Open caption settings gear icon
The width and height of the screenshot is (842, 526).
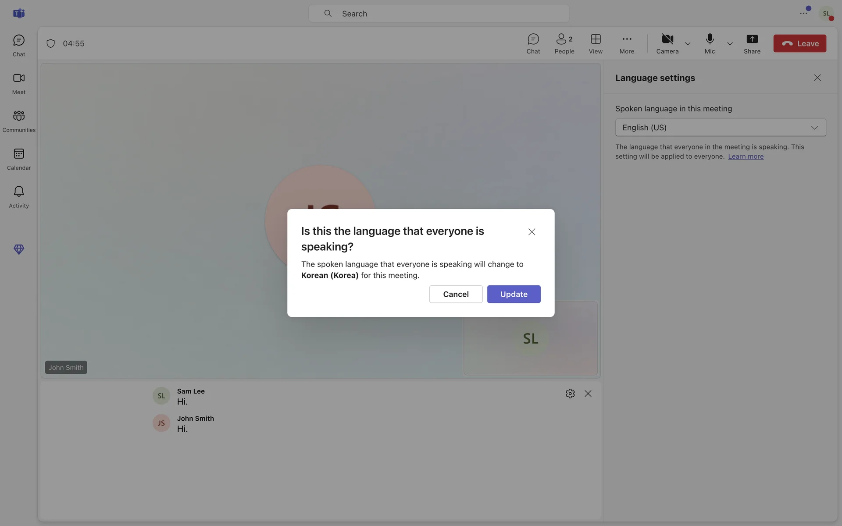570,394
